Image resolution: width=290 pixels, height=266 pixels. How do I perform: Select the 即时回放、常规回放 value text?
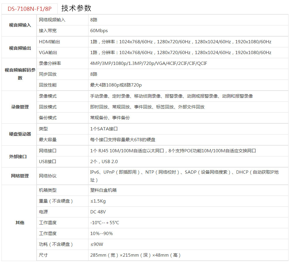[147, 107]
